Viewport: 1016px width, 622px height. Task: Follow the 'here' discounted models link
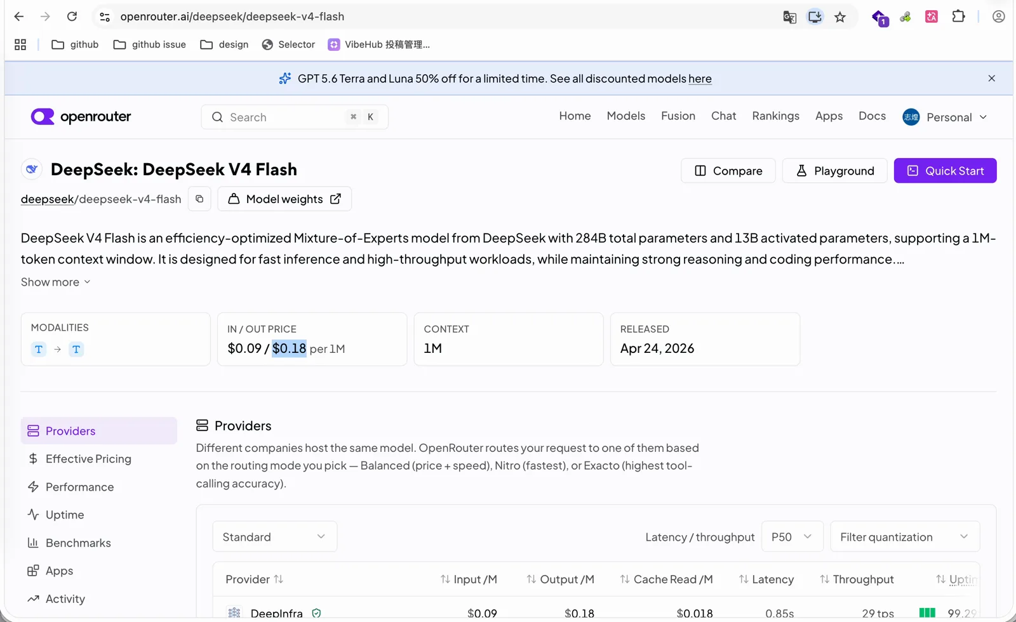[x=700, y=79]
